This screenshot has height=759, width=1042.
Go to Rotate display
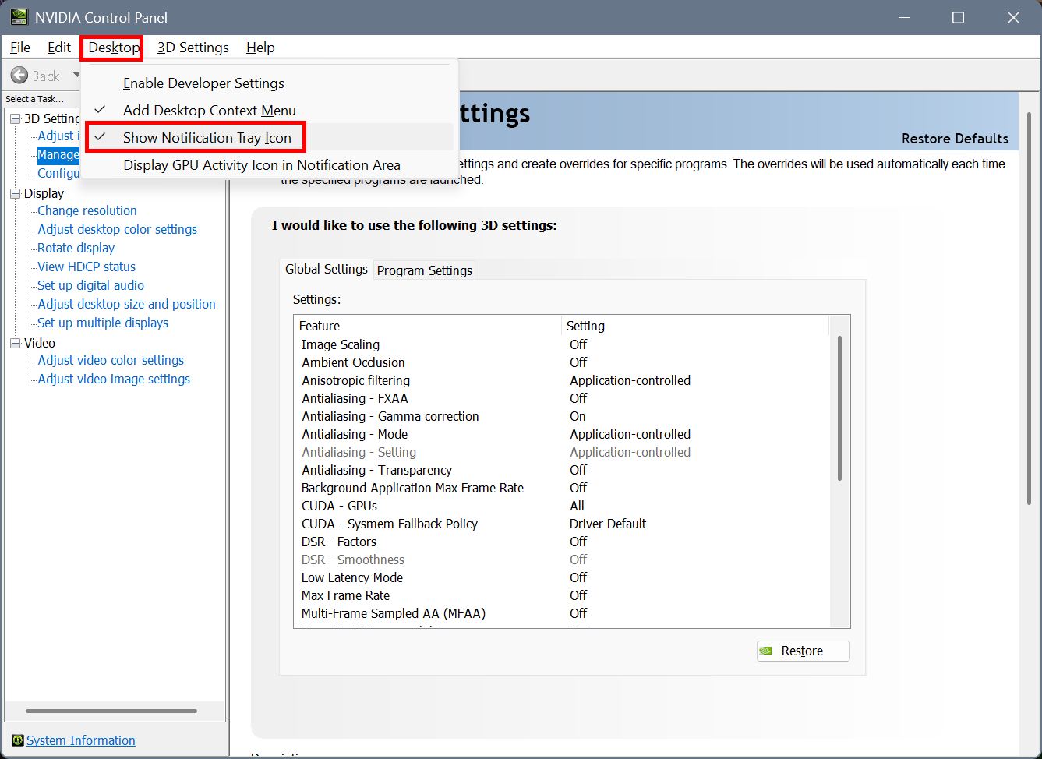click(76, 248)
